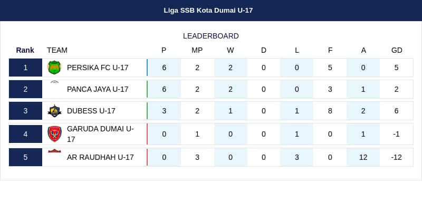Screen dimensions: 422x211
Task: Click the Persika FC U-17 team logo
Action: [54, 68]
